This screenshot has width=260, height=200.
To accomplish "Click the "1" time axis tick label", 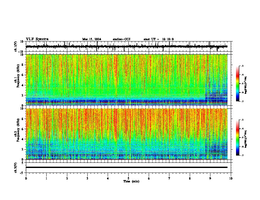I will click(x=46, y=178).
